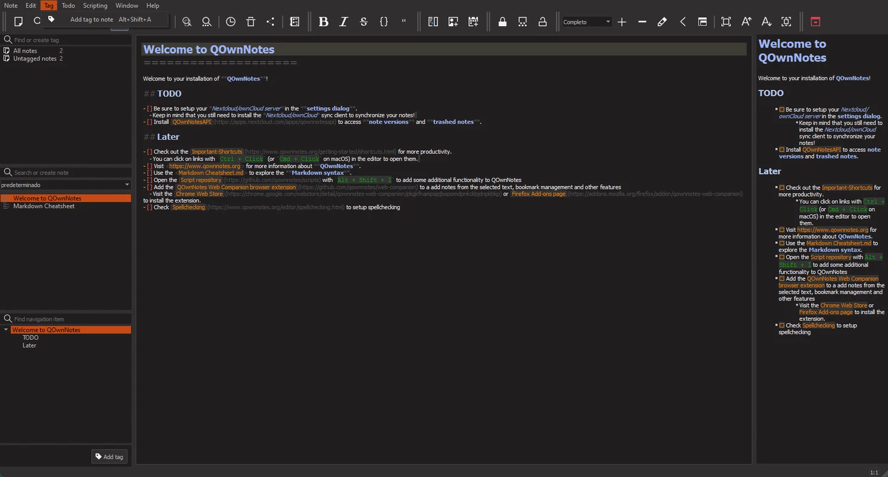Add new workspace with plus icon
The image size is (888, 477).
click(622, 21)
